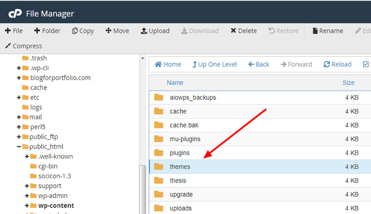Click the aiowps_backups folder name
Screen dimensions: 371x214
(x=193, y=97)
